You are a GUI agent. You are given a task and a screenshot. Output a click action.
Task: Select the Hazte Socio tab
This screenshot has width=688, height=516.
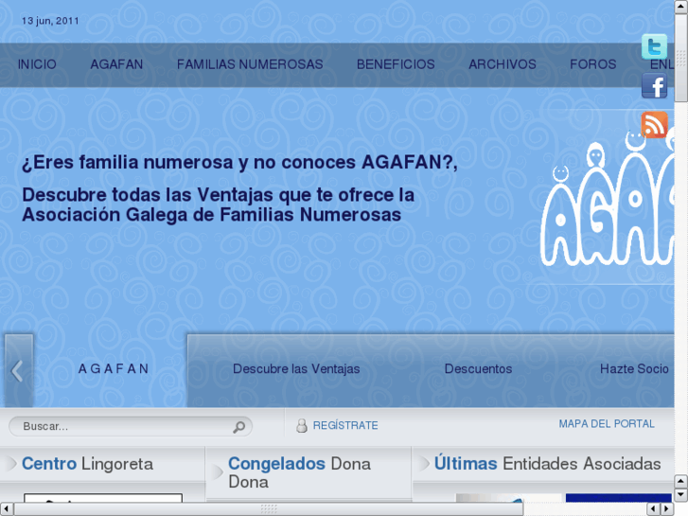(x=634, y=369)
